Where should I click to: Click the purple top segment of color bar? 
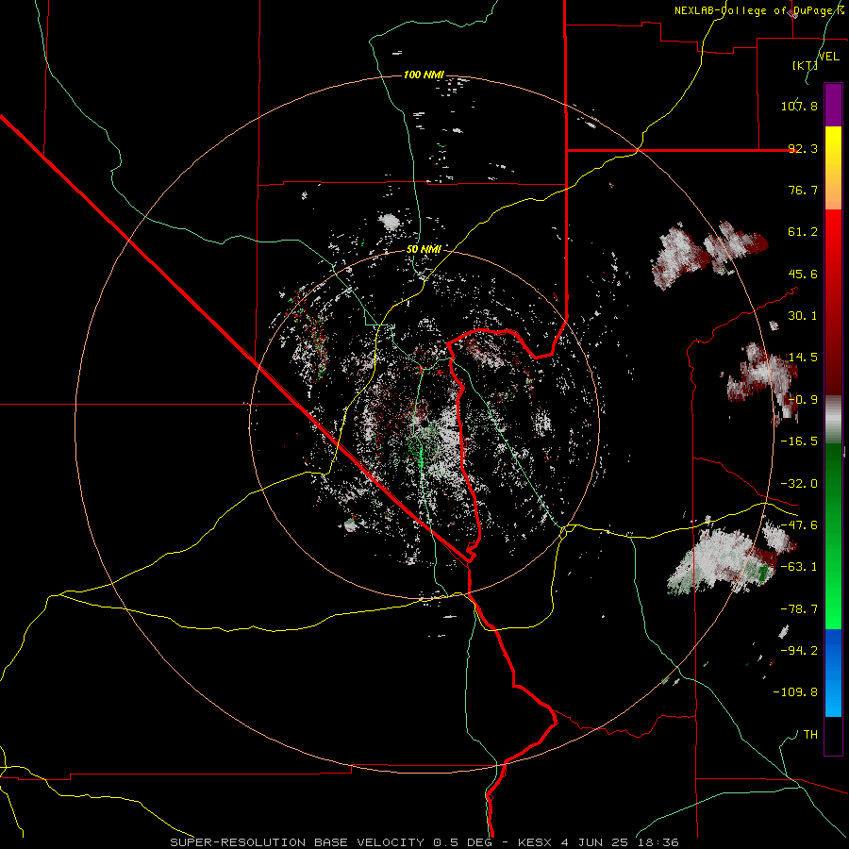[x=833, y=105]
